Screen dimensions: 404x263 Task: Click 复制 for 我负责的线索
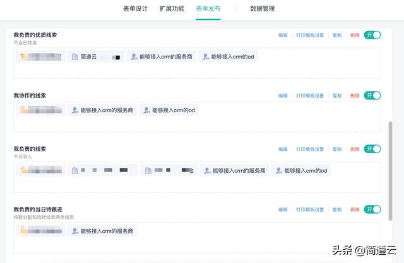[x=337, y=149]
